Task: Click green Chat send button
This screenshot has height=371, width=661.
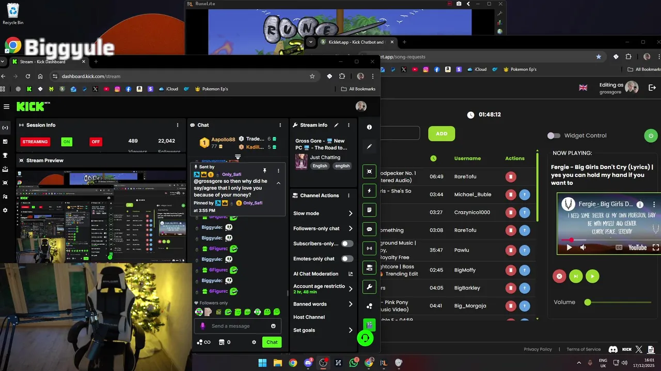Action: 272,342
